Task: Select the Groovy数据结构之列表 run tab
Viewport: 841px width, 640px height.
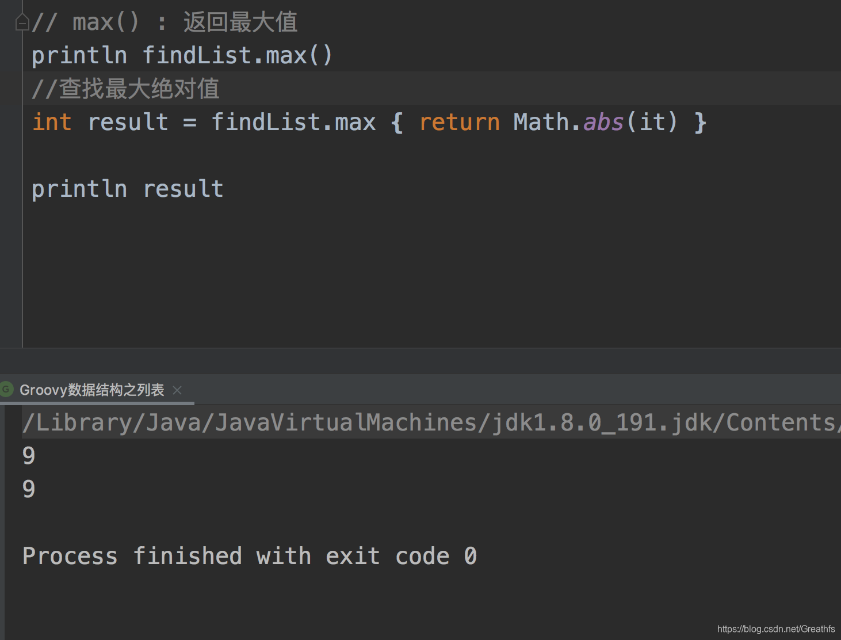Action: pos(92,390)
